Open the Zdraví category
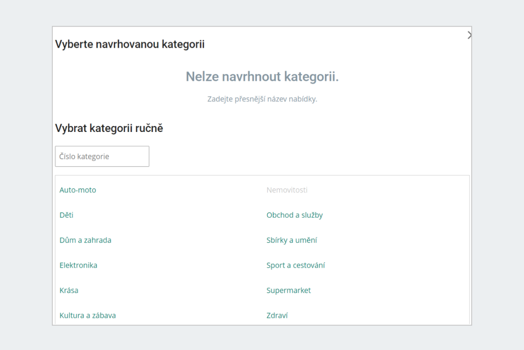 pos(277,315)
